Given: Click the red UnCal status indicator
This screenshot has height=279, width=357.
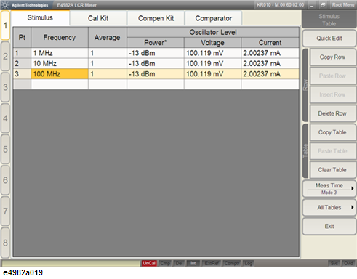Looking at the screenshot, I should (x=149, y=263).
